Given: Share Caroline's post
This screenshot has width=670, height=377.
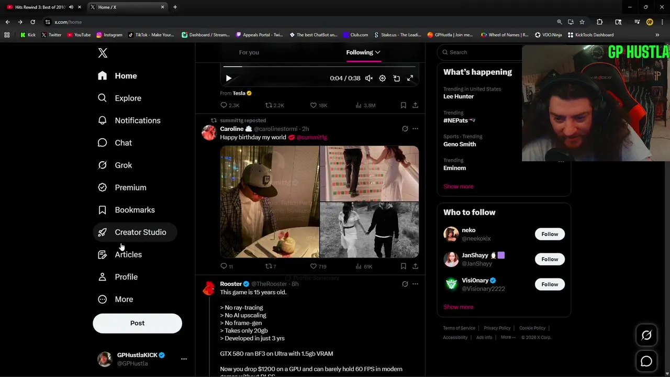Looking at the screenshot, I should (415, 267).
